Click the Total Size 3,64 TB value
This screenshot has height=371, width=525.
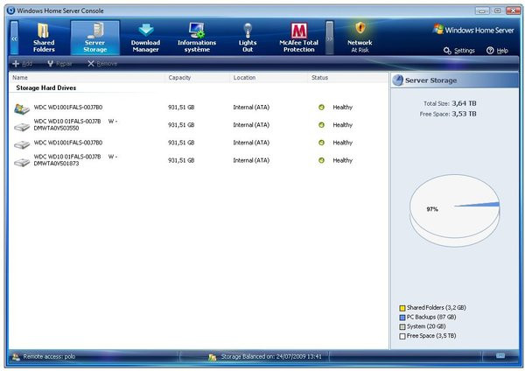click(464, 103)
